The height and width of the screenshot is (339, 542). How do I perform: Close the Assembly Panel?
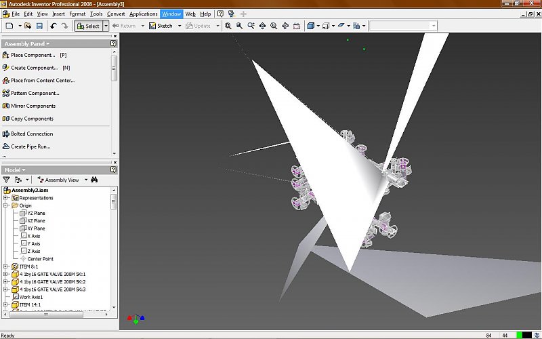pos(115,36)
